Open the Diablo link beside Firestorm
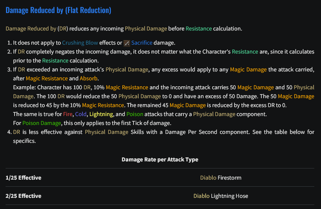The width and height of the screenshot is (321, 209). click(208, 178)
